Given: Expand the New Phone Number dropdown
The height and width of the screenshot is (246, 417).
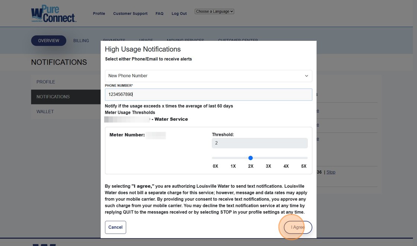Looking at the screenshot, I should point(208,76).
